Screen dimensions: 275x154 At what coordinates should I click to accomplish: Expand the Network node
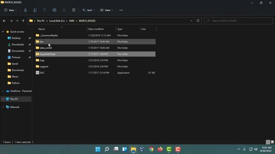(x=3, y=107)
